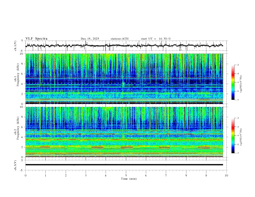Click the 'VLF Spectra' title text

pos(36,39)
